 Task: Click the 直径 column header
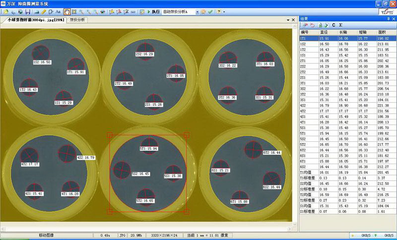[x=324, y=33]
